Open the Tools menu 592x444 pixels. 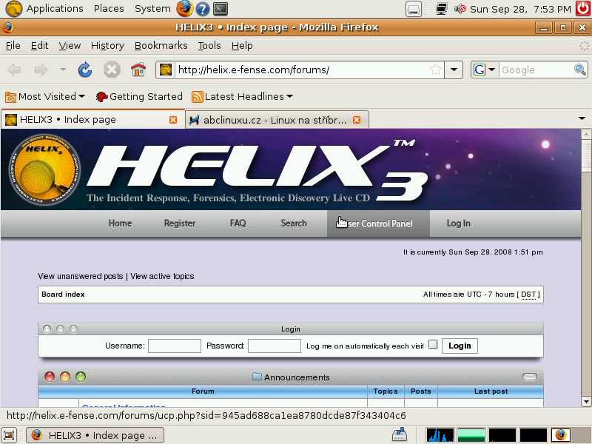pyautogui.click(x=209, y=46)
